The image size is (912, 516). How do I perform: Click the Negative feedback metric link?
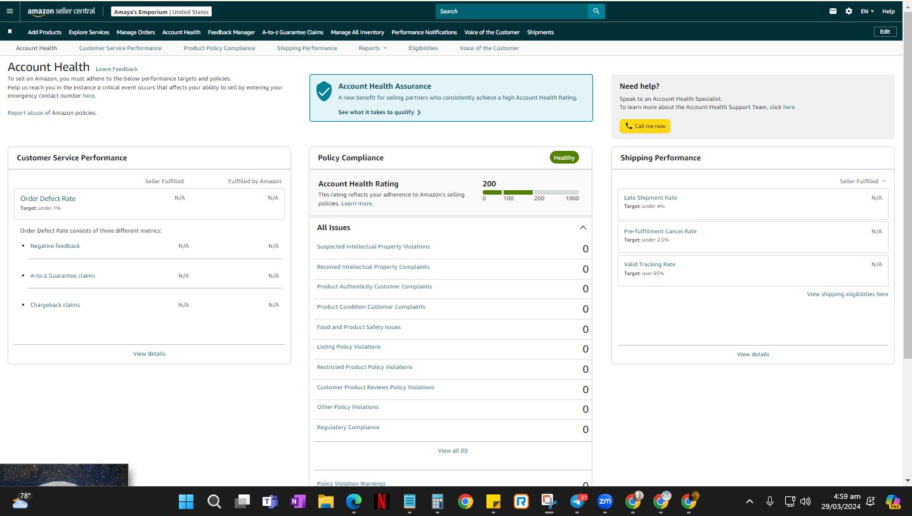point(55,246)
